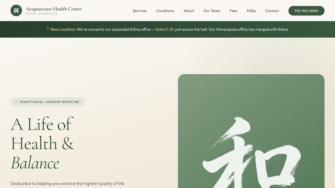Click the New Location banner label

63,29
